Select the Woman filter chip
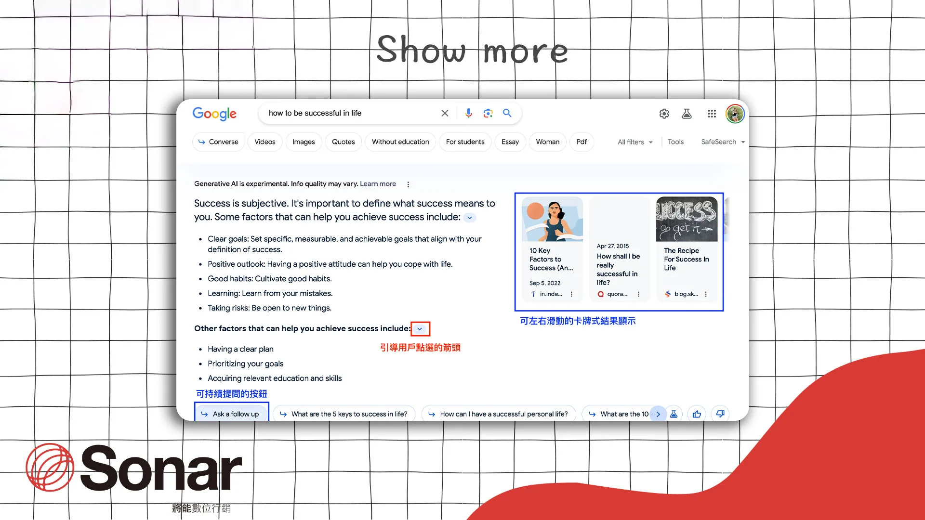Image resolution: width=925 pixels, height=520 pixels. click(x=548, y=142)
